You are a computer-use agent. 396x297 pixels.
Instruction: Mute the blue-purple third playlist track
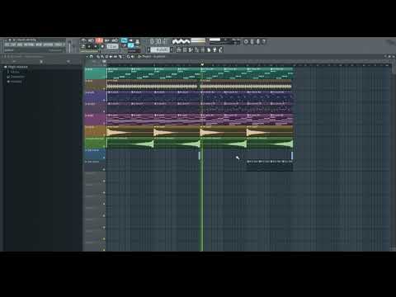(x=104, y=101)
